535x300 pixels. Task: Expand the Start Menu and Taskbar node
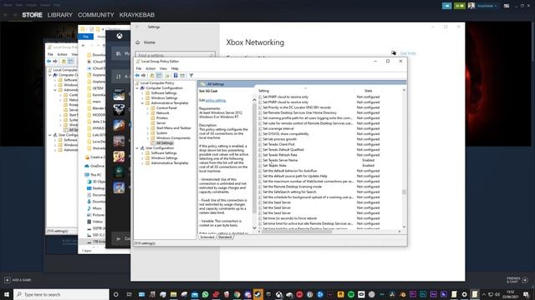point(148,127)
